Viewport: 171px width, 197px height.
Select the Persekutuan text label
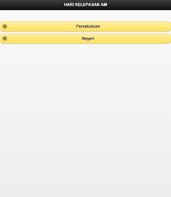pos(88,26)
